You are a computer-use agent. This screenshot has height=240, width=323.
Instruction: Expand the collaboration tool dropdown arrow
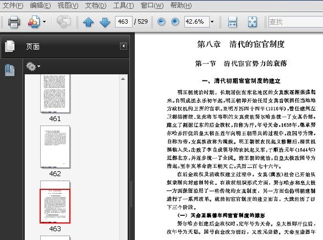click(44, 21)
